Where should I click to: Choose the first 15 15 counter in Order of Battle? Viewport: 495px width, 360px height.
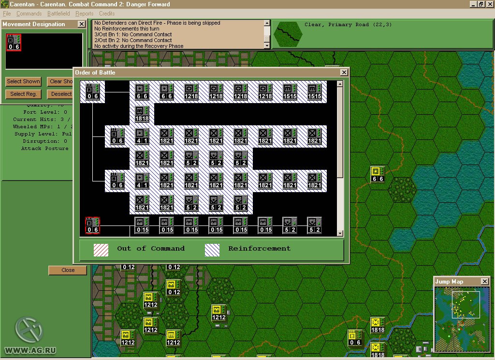pos(290,91)
